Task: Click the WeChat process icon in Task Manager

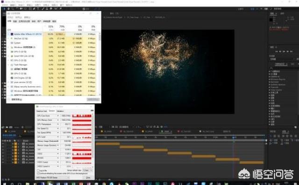Action: (12, 39)
